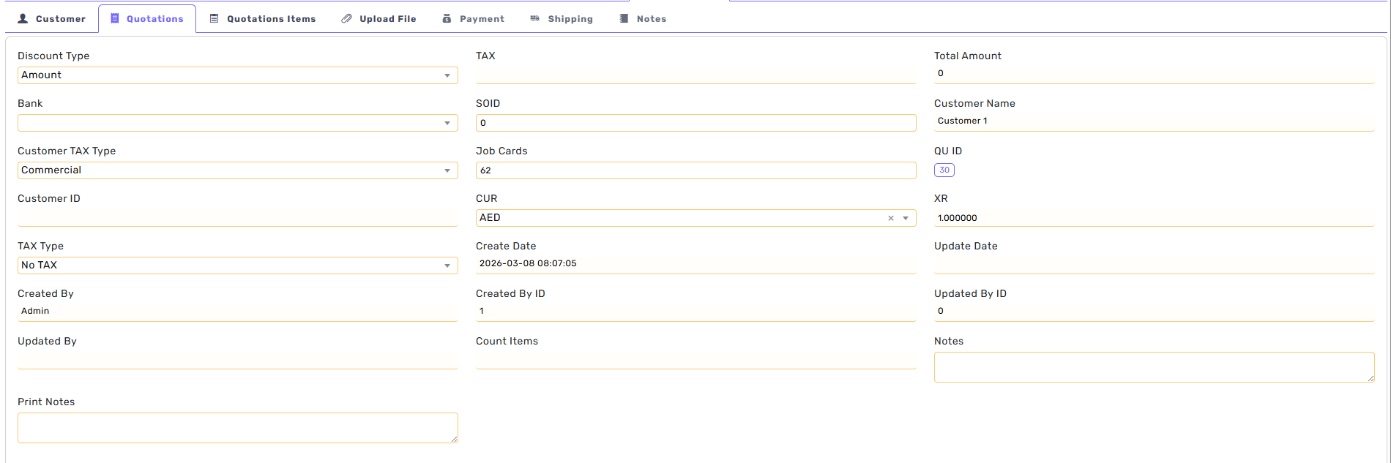Click the Payment tab icon
1391x463 pixels.
pyautogui.click(x=447, y=19)
